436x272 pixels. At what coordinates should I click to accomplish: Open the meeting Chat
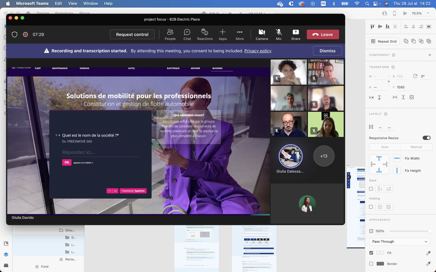(x=187, y=34)
